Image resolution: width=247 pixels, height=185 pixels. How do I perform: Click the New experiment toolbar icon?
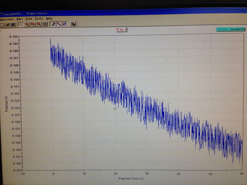2,25
